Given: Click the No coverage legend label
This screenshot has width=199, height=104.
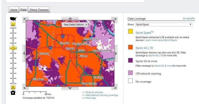Looking at the screenshot, I should 143,82.
